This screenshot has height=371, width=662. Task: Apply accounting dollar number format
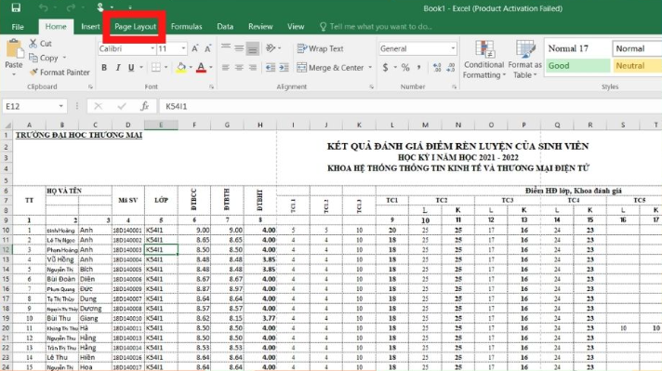coord(385,67)
